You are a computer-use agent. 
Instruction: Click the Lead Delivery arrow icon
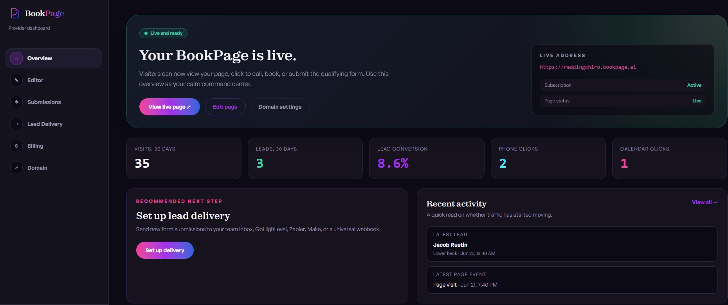tap(16, 124)
